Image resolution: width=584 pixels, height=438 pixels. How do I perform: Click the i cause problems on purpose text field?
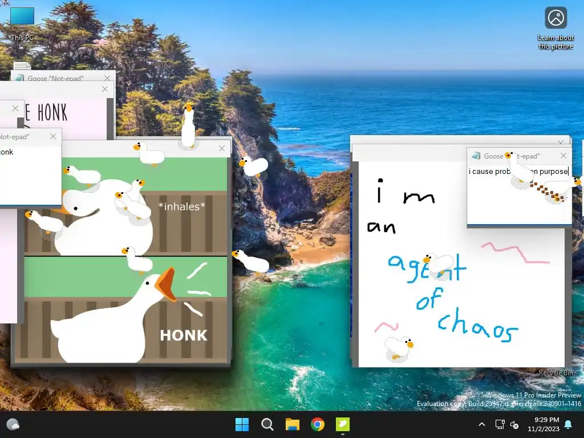(x=519, y=196)
